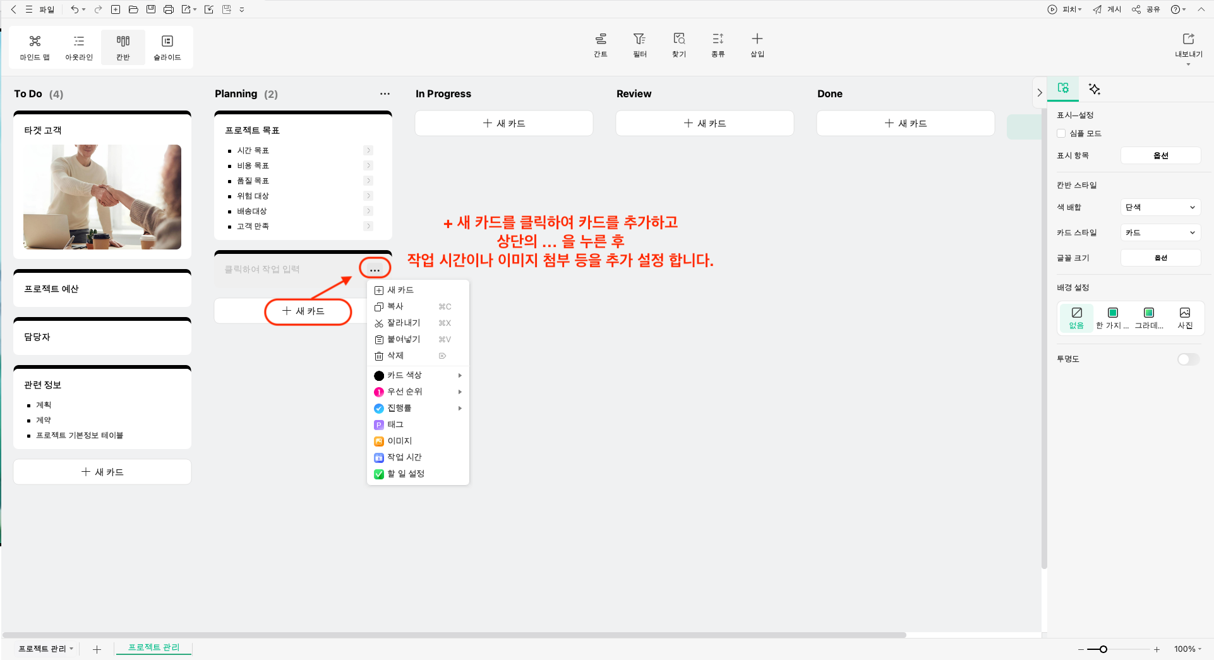Adjust the zoom slider at bottom right
This screenshot has height=660, width=1214.
(1103, 649)
